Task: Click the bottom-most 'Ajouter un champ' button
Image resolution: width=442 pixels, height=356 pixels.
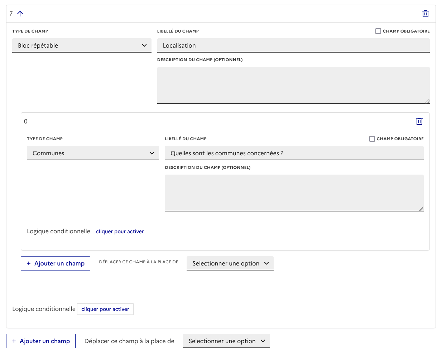Action: (41, 341)
